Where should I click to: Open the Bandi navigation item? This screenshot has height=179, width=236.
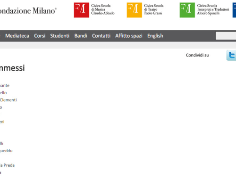81,36
